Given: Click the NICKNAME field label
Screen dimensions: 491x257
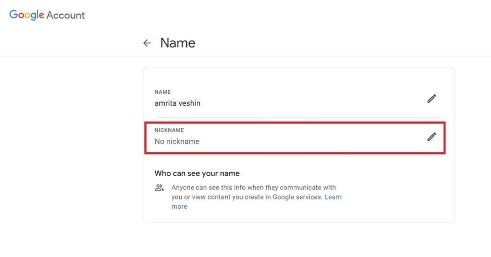Looking at the screenshot, I should [169, 131].
